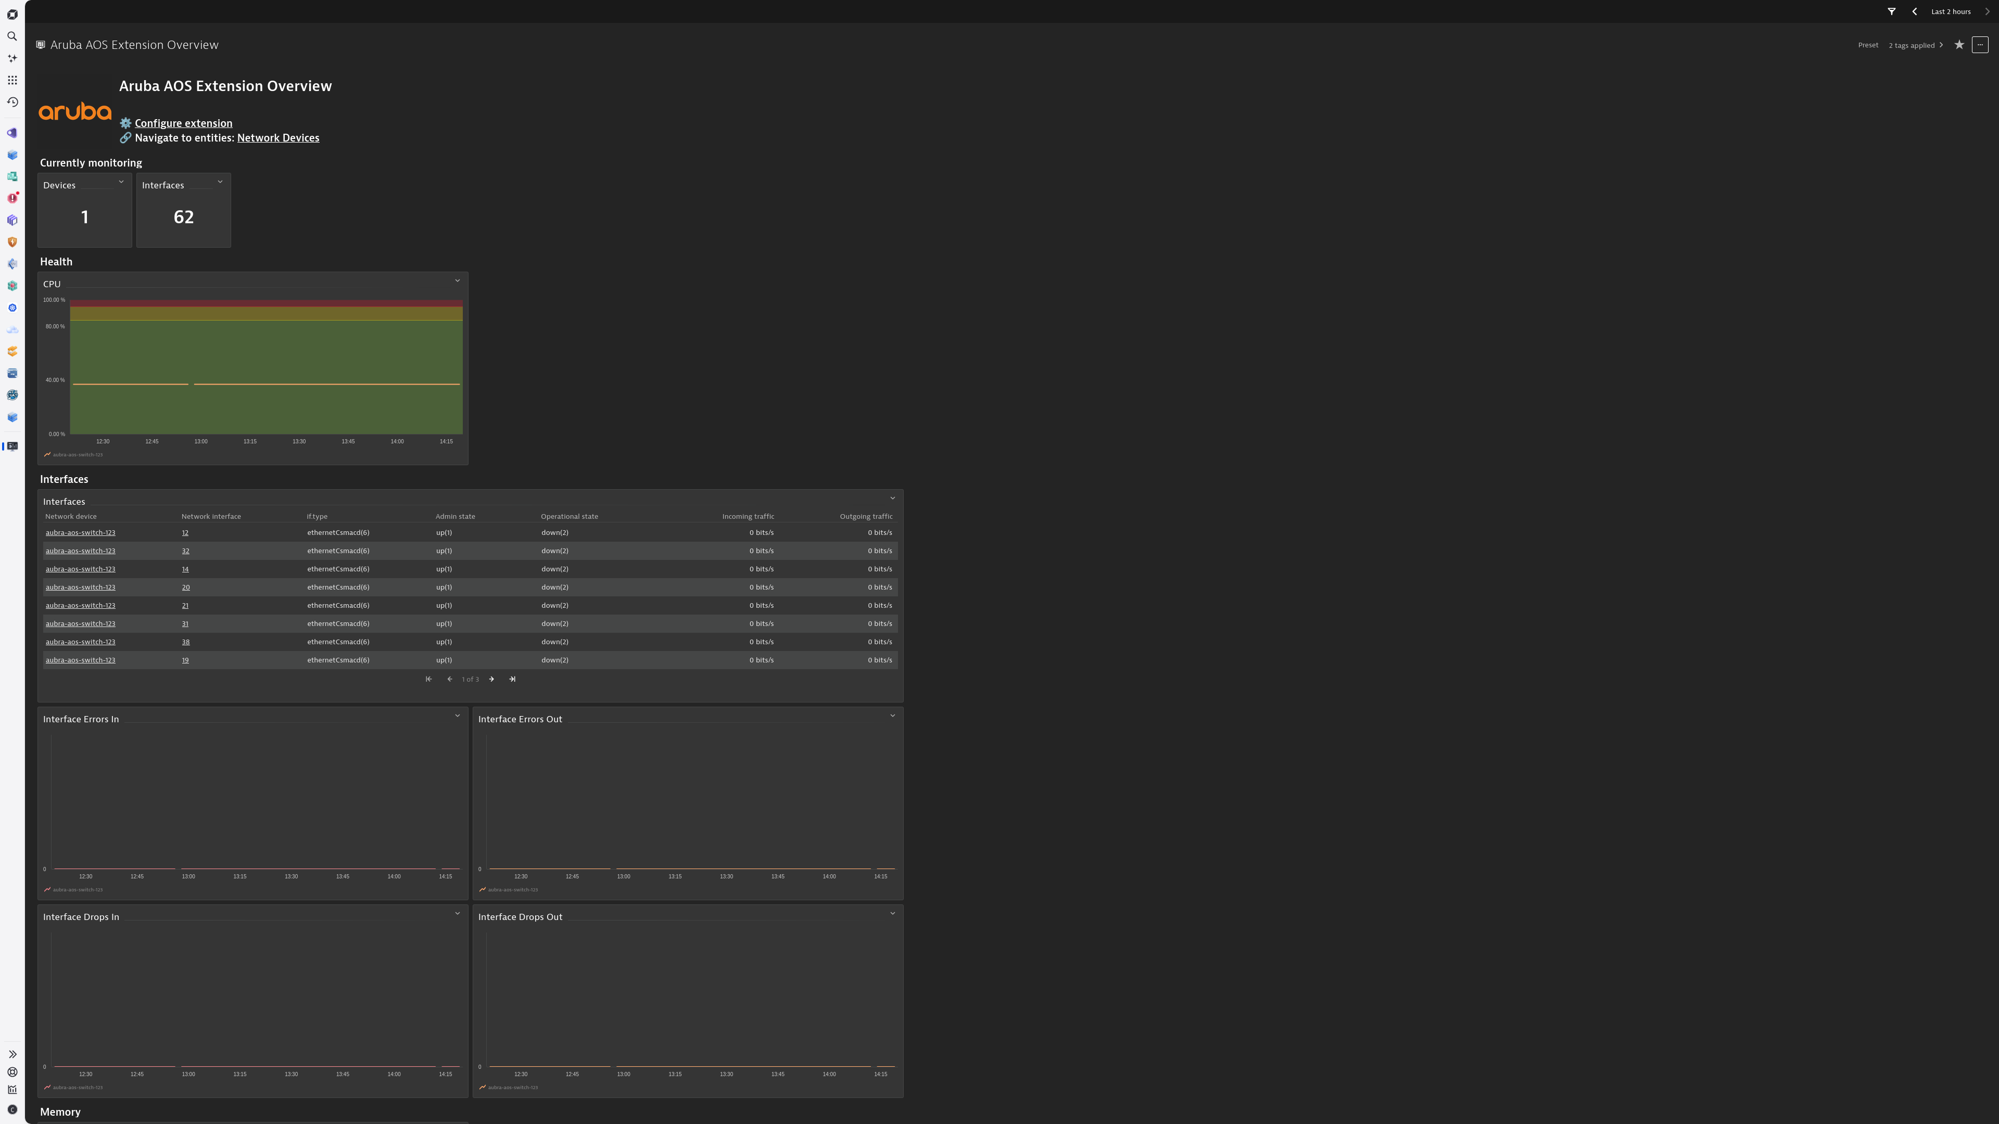The image size is (1999, 1124).
Task: Open the Davis AI sparkle icon
Action: coord(12,58)
